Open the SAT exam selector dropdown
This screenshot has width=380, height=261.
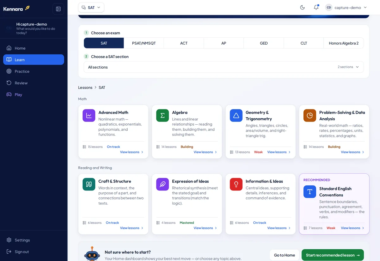(91, 7)
